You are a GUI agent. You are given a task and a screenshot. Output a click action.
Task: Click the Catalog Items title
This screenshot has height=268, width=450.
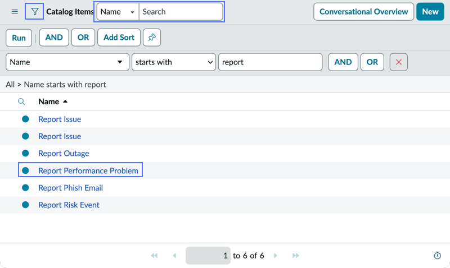70,12
